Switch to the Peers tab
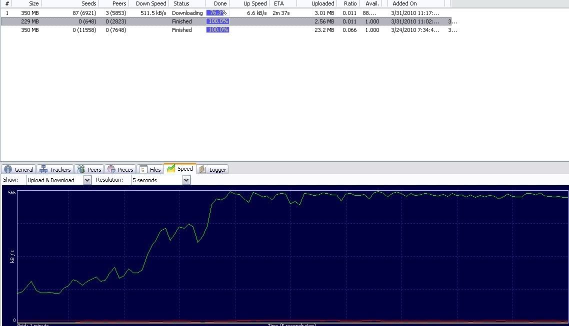This screenshot has height=326, width=569. [x=89, y=170]
